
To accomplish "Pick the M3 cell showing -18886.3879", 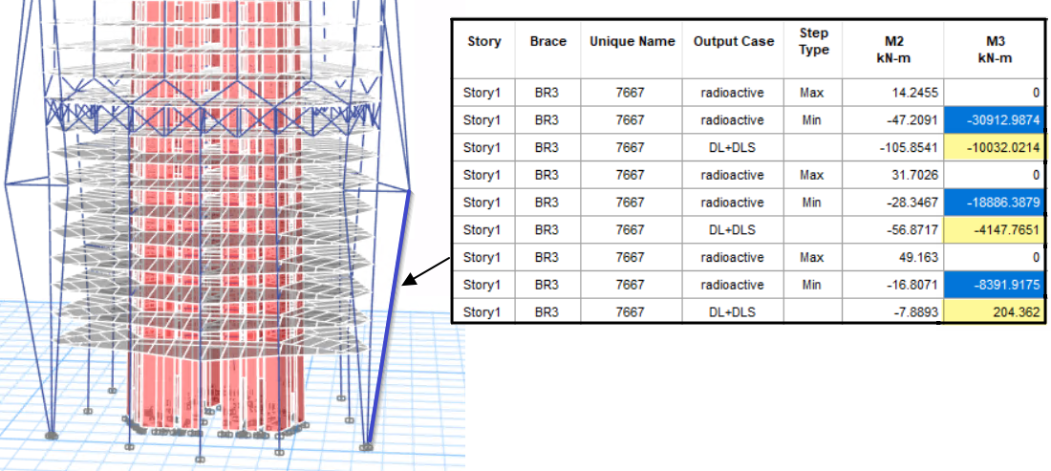I will coord(995,203).
